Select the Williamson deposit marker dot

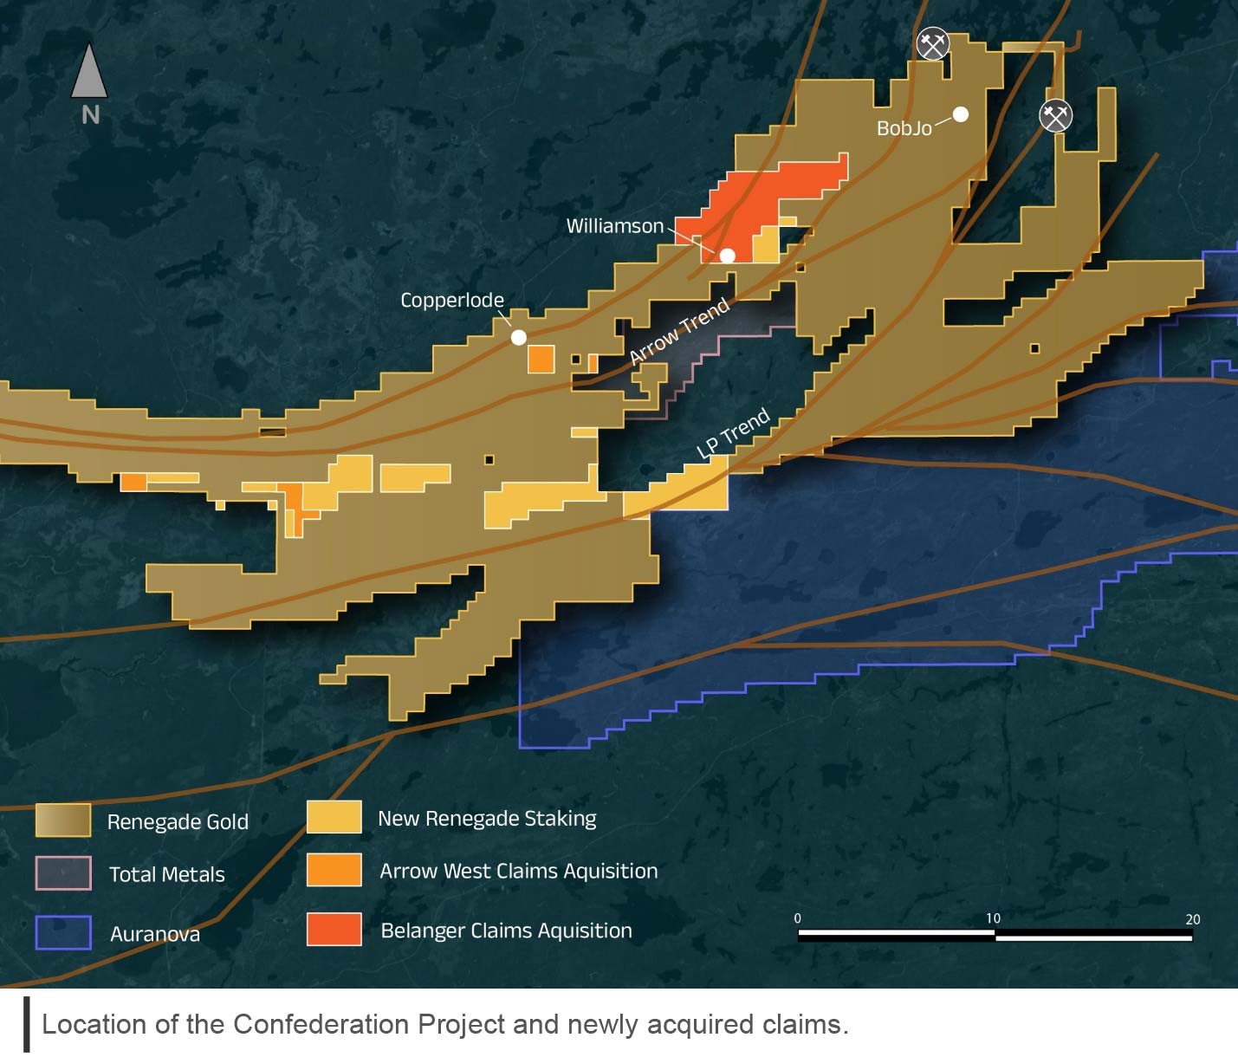pos(728,255)
